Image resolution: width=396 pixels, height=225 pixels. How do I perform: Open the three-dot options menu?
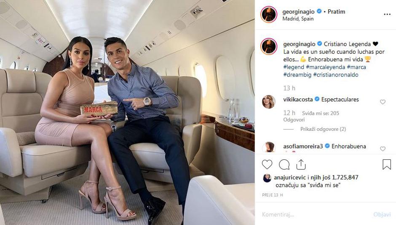coord(387,14)
